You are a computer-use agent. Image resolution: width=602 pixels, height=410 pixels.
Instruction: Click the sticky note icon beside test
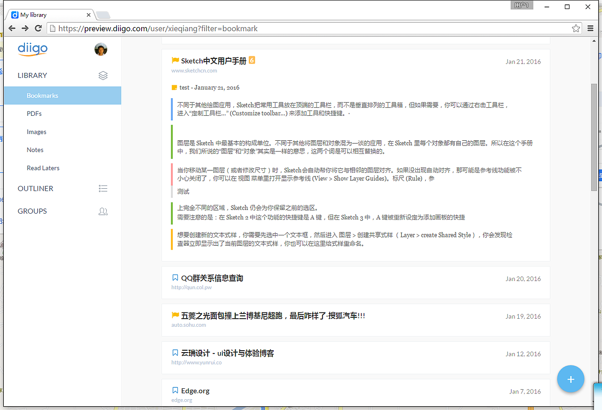tap(174, 88)
